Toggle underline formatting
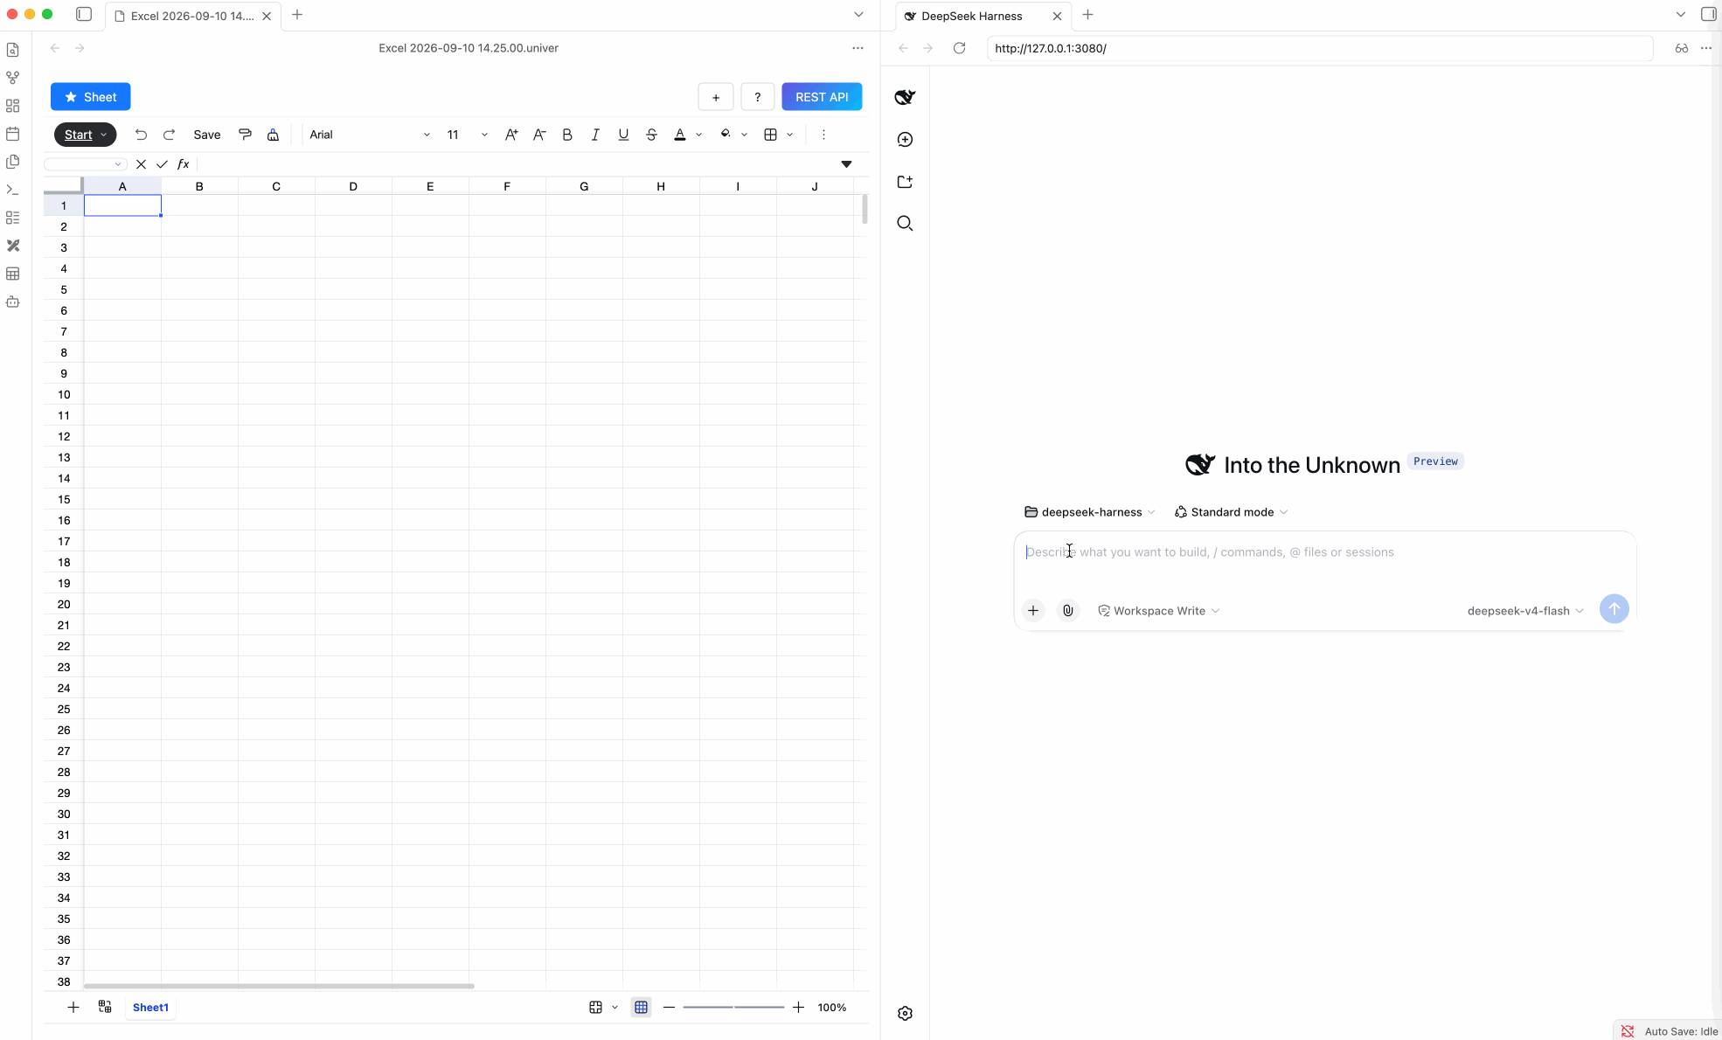This screenshot has height=1040, width=1722. pyautogui.click(x=623, y=135)
